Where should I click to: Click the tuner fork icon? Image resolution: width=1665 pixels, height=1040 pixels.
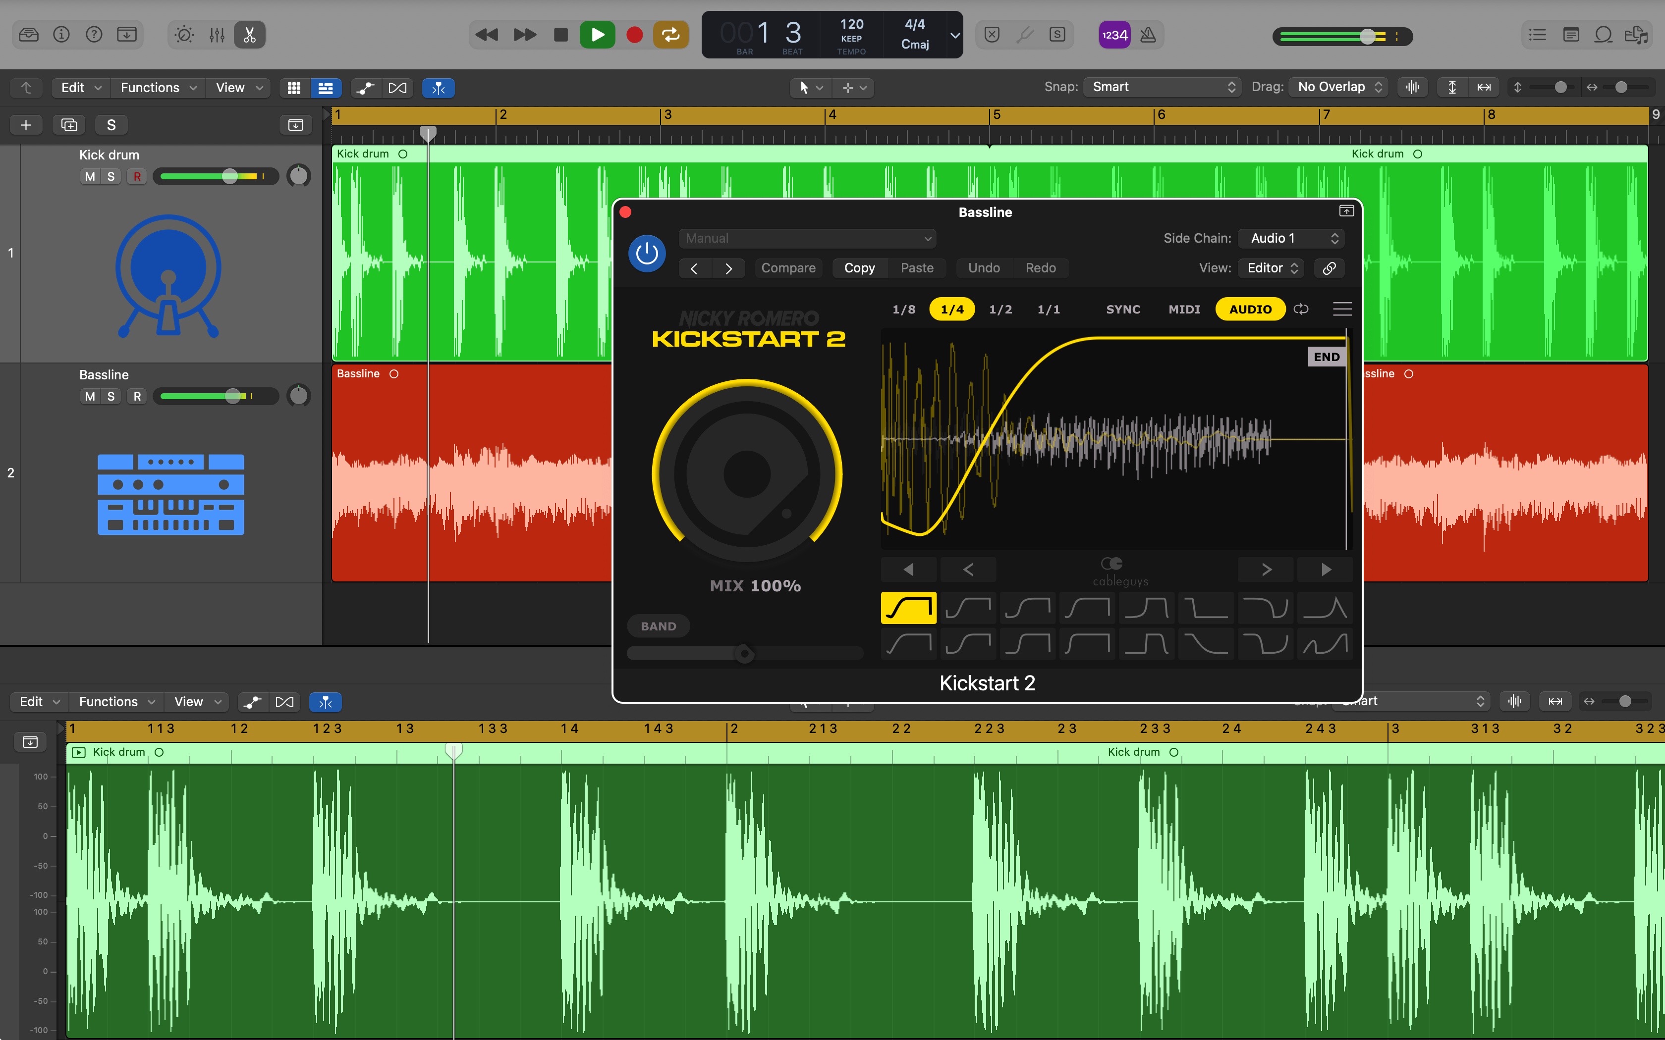[1024, 34]
